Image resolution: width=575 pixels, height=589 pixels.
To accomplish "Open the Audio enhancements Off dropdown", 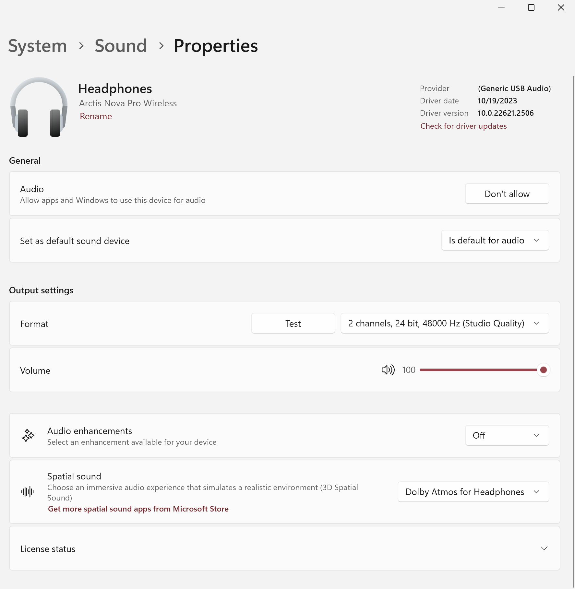I will 506,435.
